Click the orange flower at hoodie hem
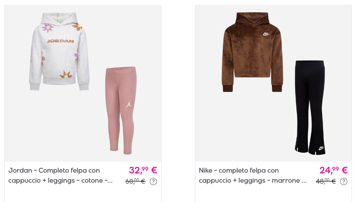 pos(66,75)
